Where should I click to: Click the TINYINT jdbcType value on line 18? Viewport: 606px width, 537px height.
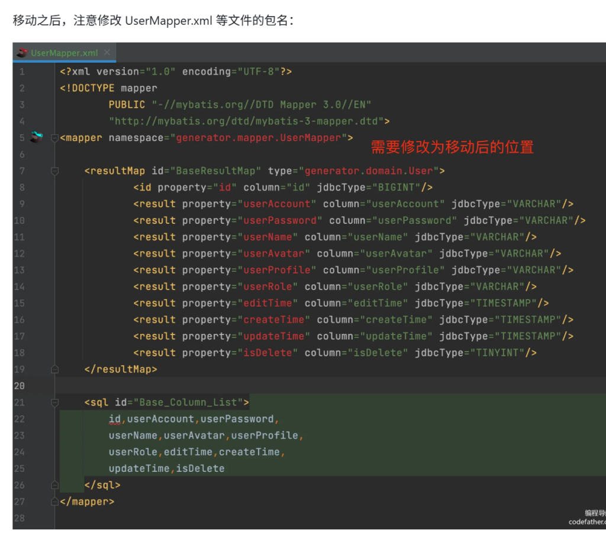pos(501,353)
